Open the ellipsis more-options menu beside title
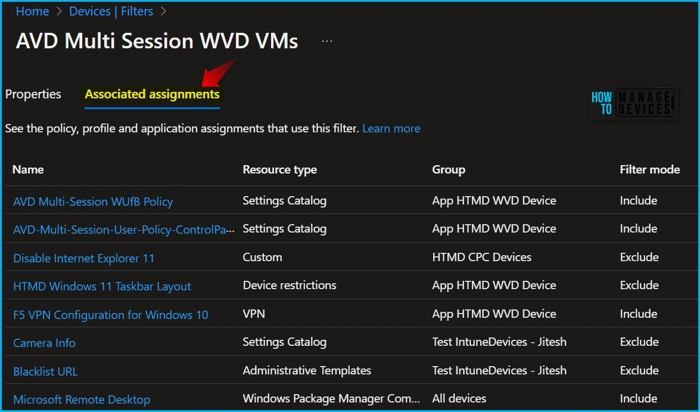This screenshot has width=700, height=412. [x=327, y=41]
